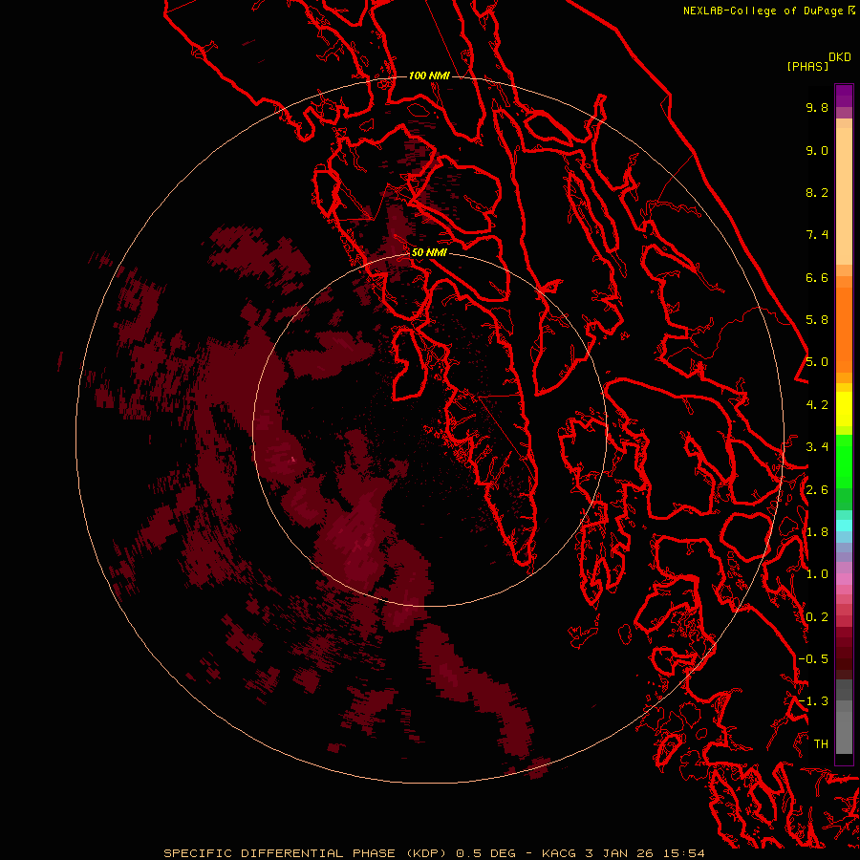Click the 100 NMI range ring label

tap(429, 75)
